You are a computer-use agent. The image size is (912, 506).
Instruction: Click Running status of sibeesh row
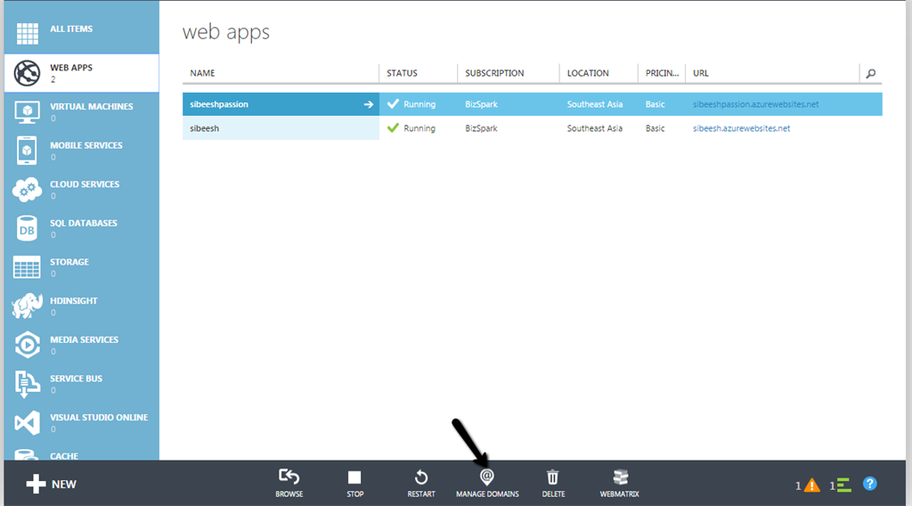pyautogui.click(x=419, y=128)
